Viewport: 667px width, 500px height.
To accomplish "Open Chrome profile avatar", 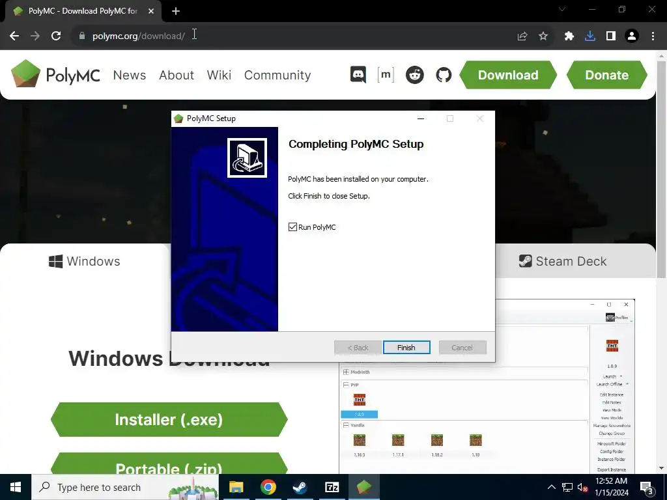I will click(632, 36).
